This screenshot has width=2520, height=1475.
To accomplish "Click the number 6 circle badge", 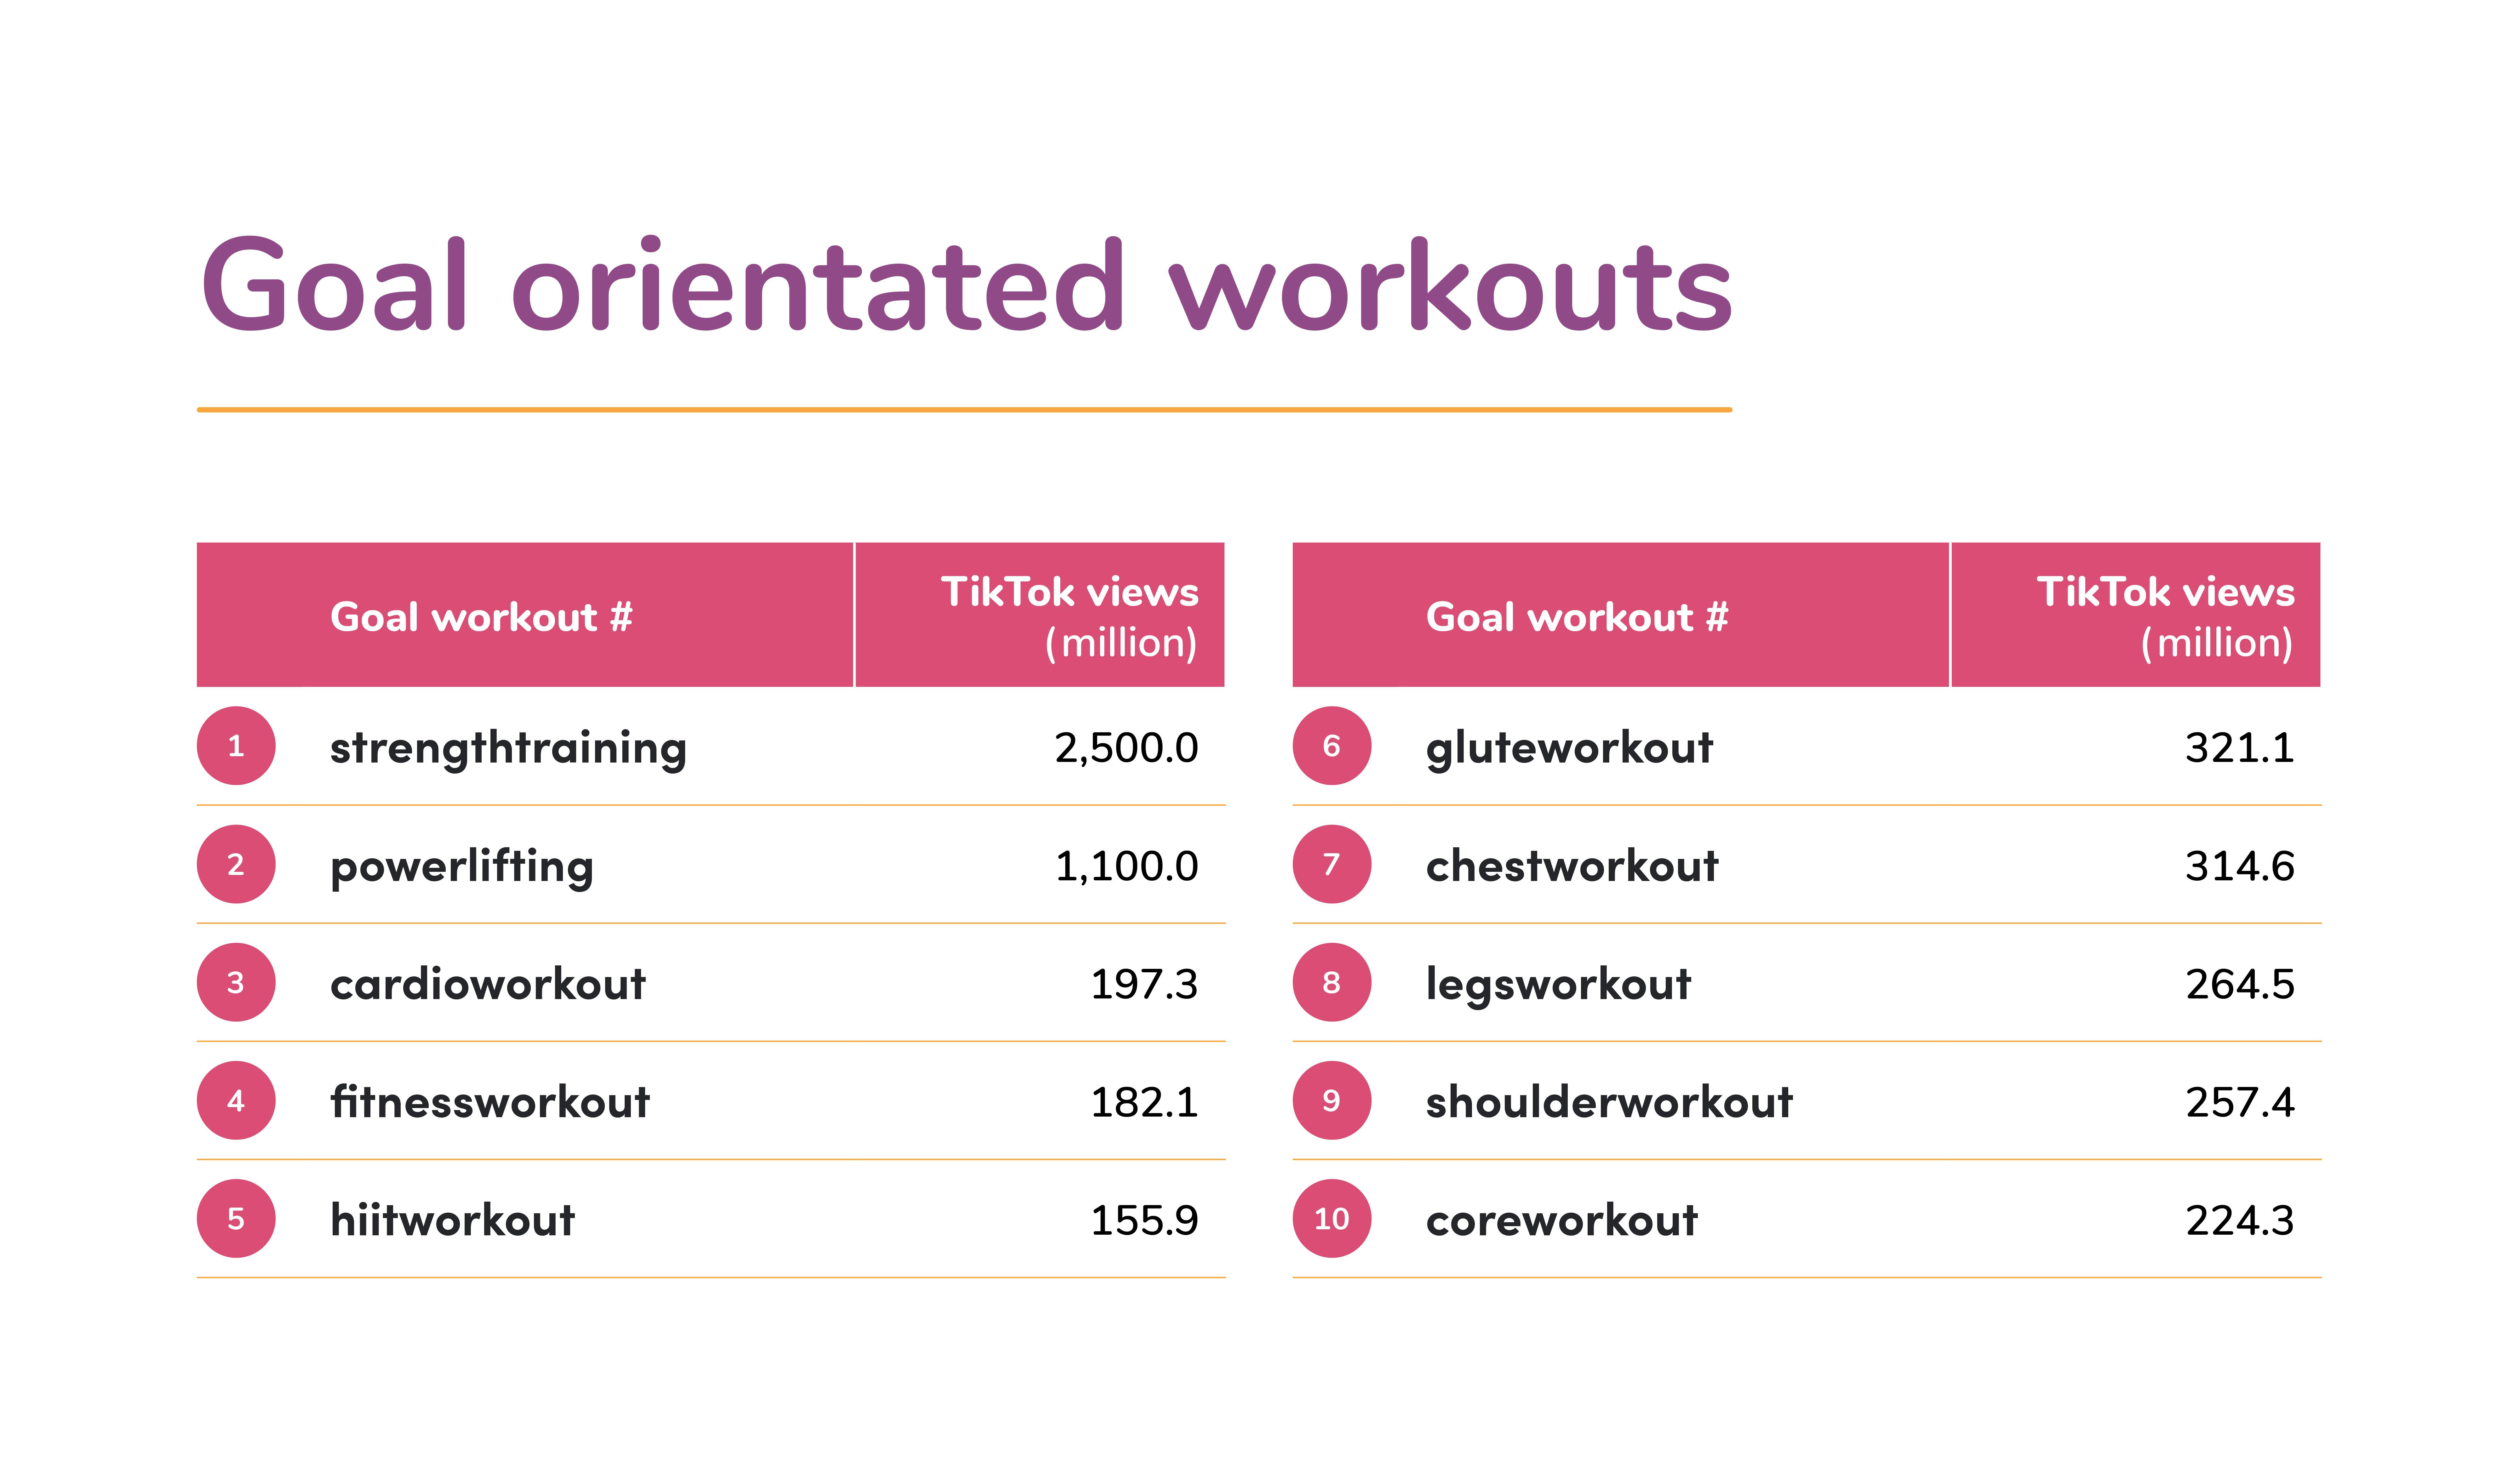I will (1331, 746).
